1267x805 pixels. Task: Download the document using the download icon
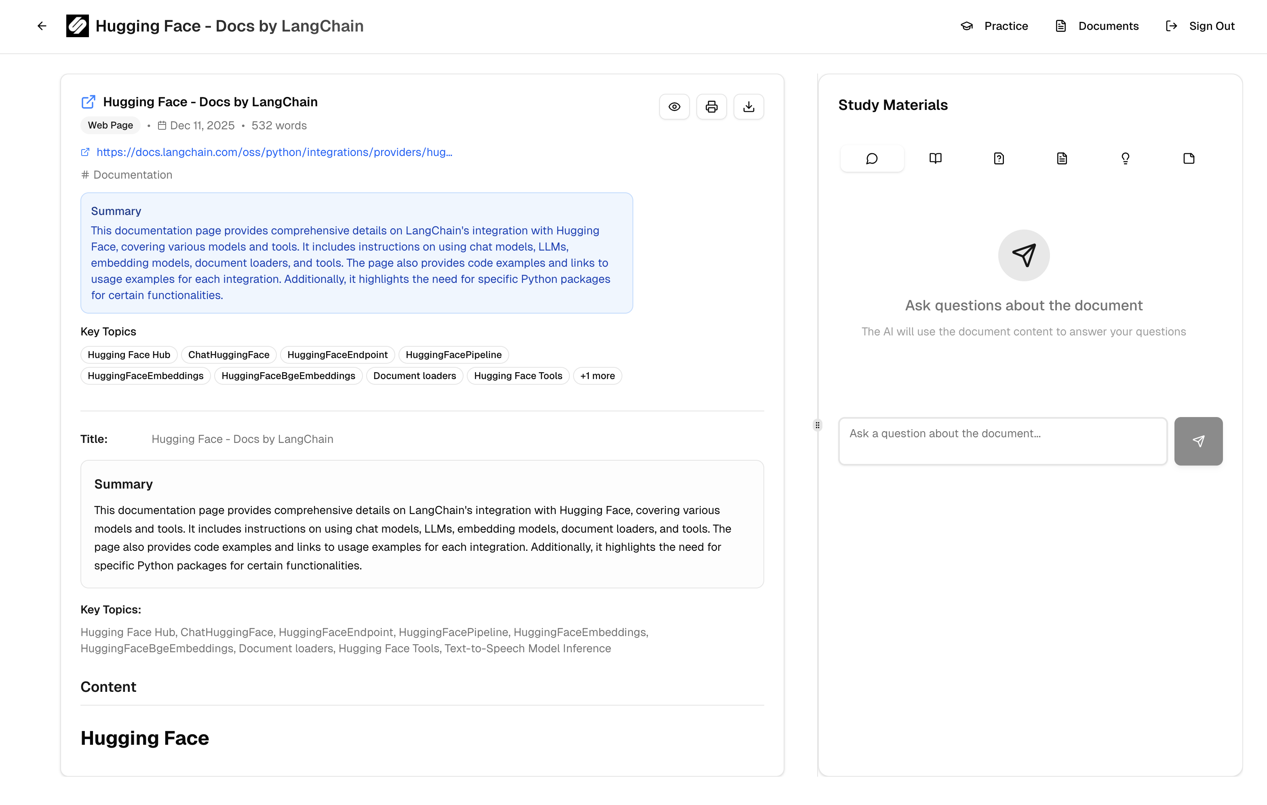click(x=749, y=106)
